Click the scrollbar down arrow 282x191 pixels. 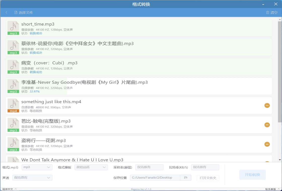coord(280,160)
